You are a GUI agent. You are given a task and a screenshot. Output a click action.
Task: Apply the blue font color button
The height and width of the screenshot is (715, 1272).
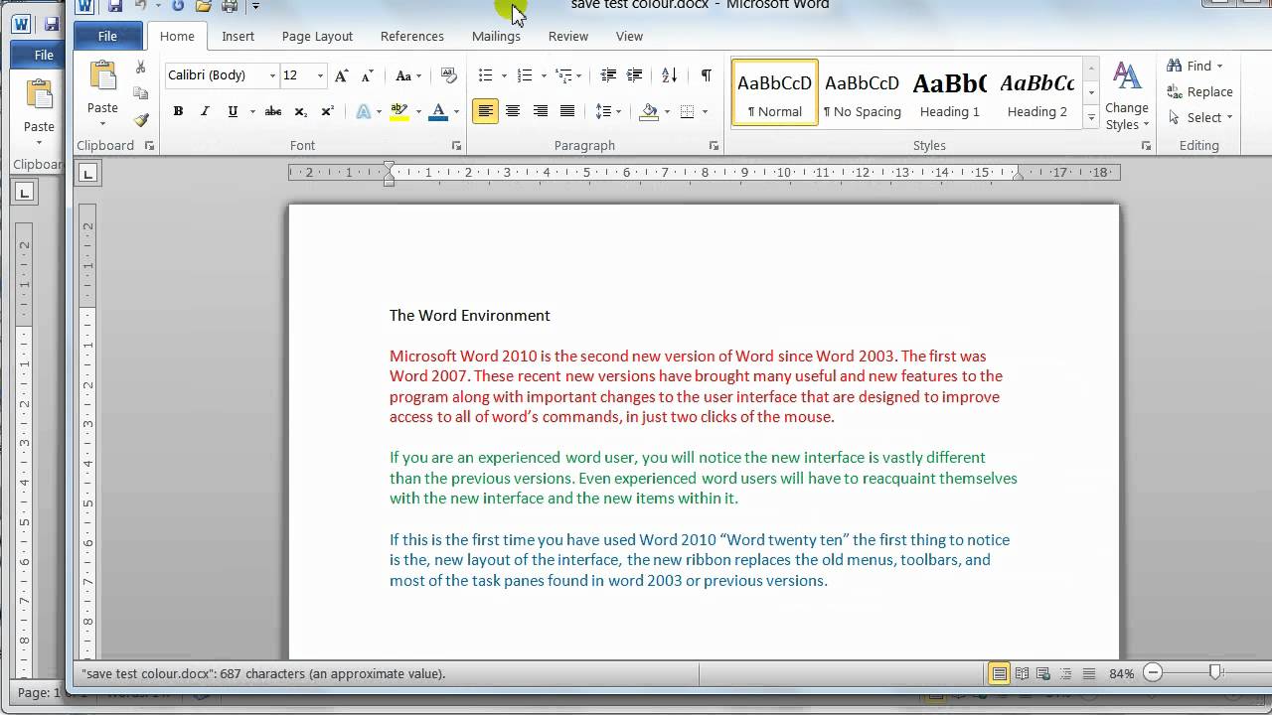(x=437, y=111)
